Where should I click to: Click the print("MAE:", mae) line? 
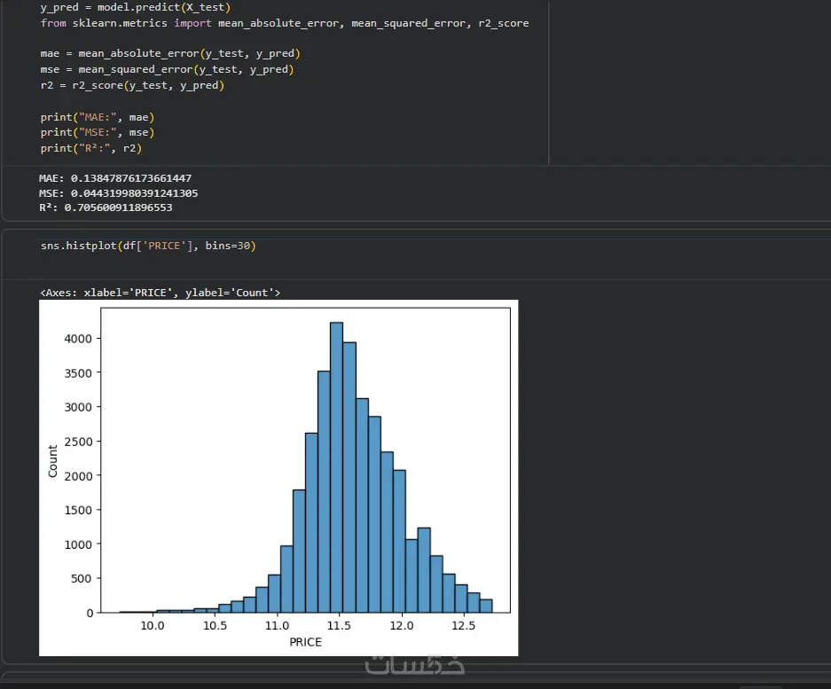click(98, 117)
